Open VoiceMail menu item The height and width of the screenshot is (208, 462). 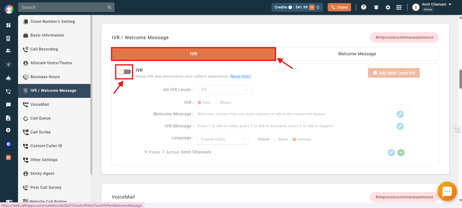[54, 105]
